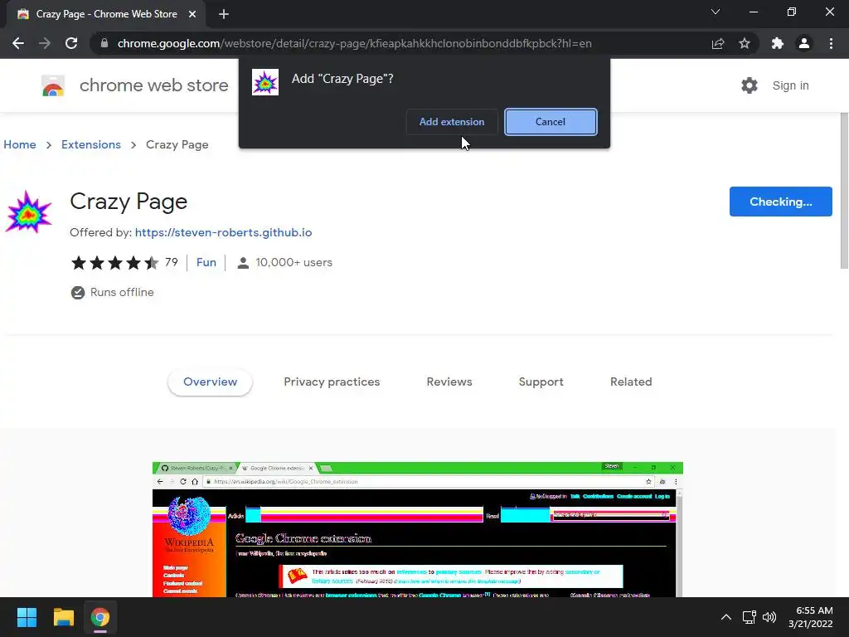Open Chrome's three-dot menu
The width and height of the screenshot is (849, 637).
831,43
